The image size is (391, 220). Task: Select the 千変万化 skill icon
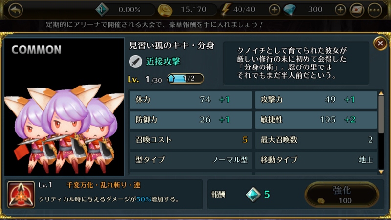(21, 195)
